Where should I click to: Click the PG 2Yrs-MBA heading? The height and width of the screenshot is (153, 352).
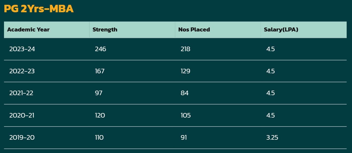tap(38, 9)
